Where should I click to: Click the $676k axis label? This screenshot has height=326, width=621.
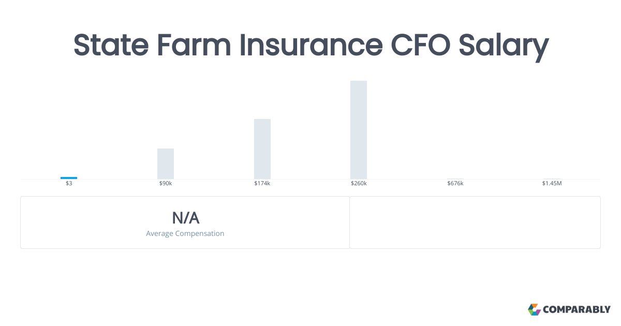click(x=455, y=184)
